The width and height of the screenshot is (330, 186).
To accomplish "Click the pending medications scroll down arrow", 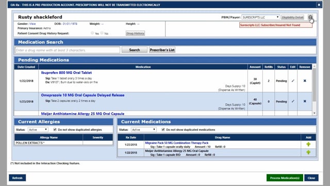I will point(314,113).
